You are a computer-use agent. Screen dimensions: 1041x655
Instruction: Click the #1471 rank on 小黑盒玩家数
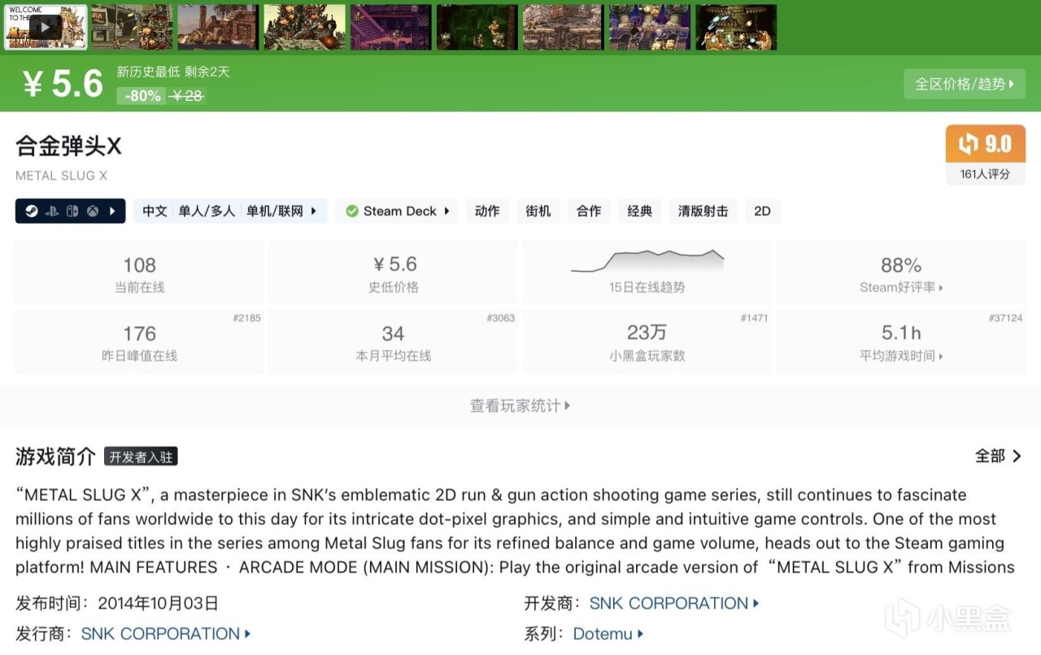tap(754, 318)
